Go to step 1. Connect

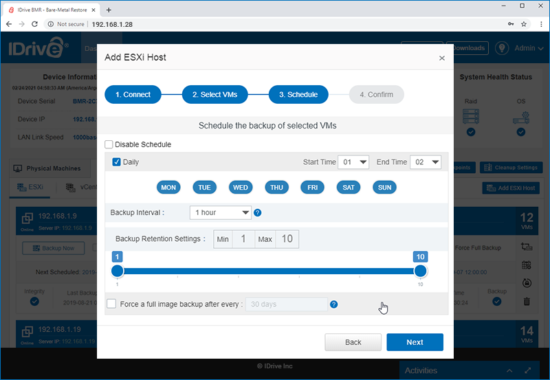[133, 95]
